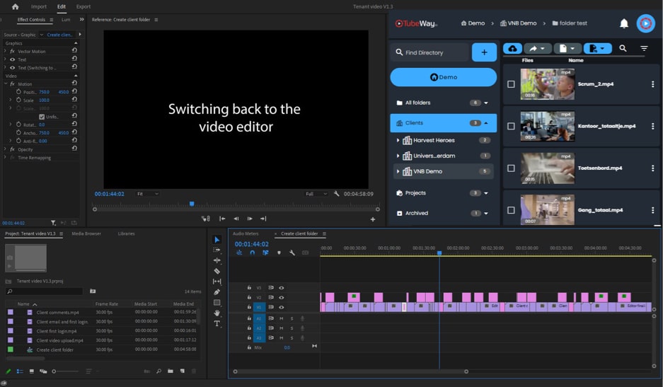Select the Type tool
Viewport: 663px width, 387px height.
pos(217,323)
